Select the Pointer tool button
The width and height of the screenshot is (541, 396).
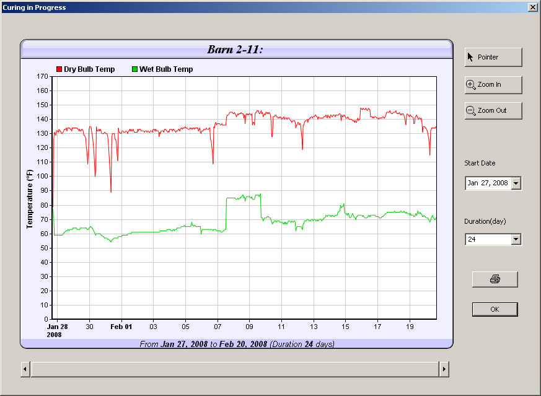493,57
